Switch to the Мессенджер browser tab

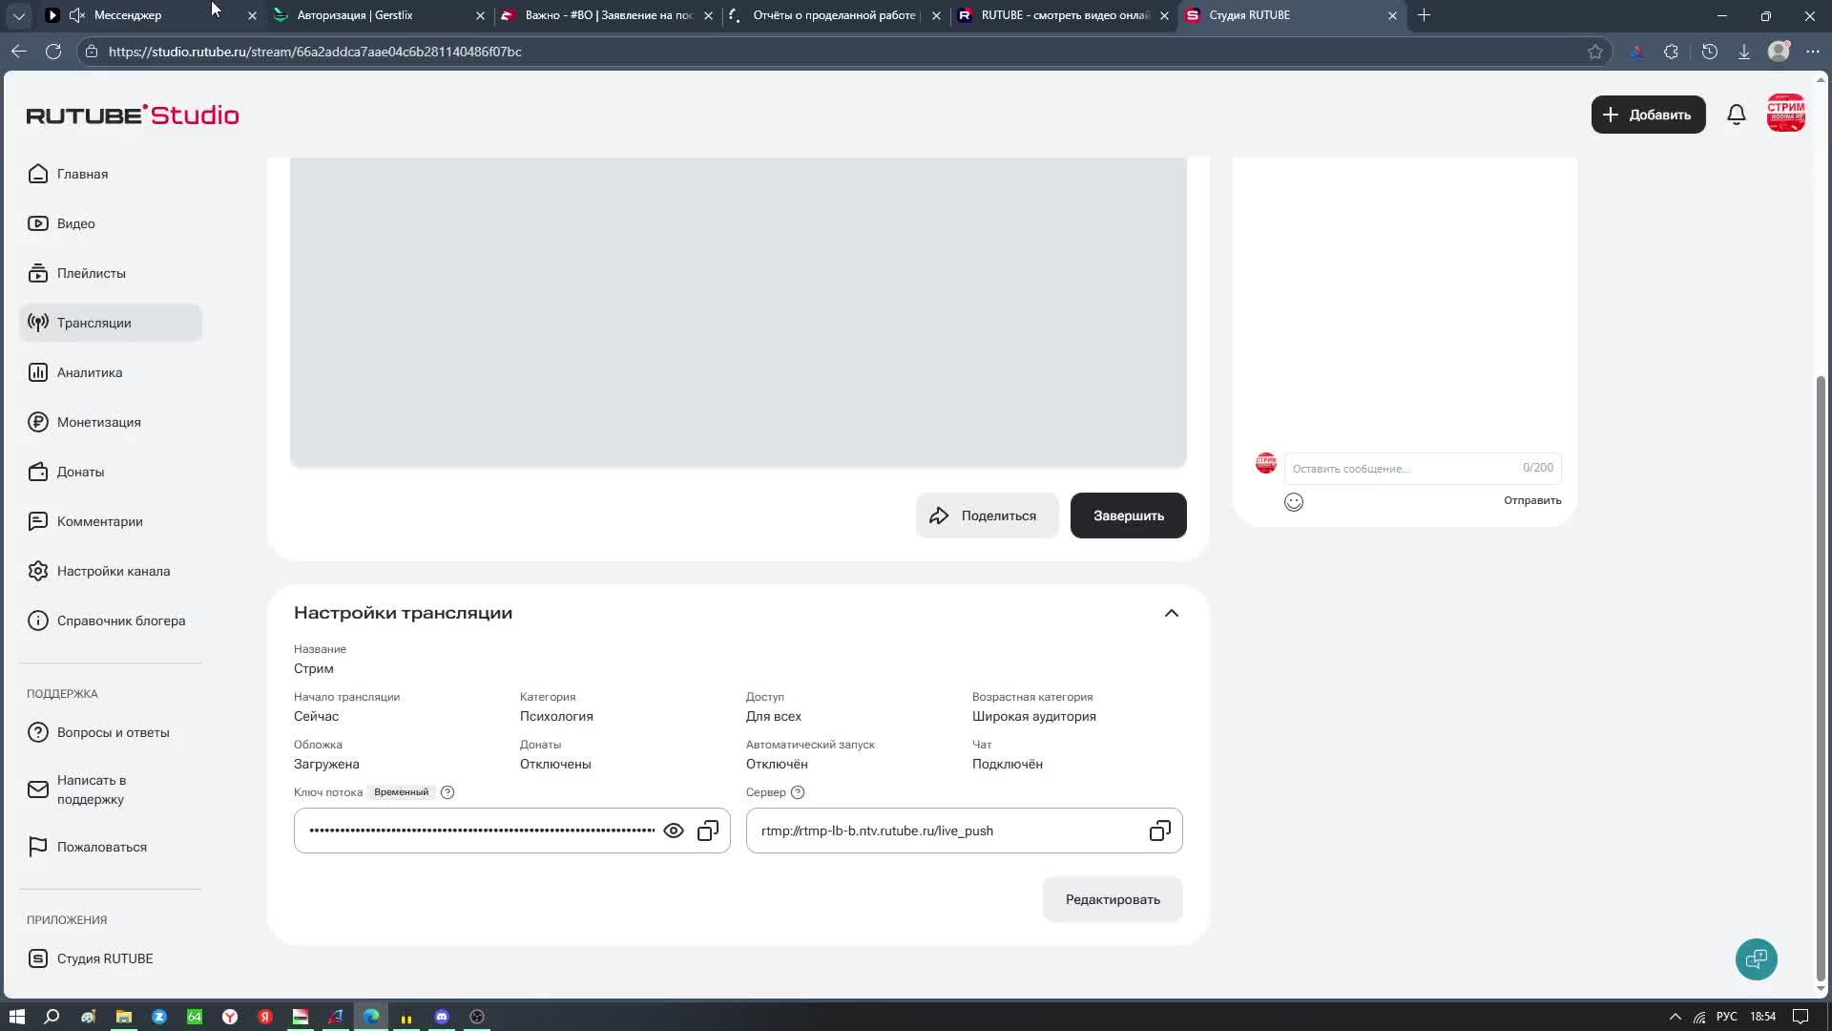[128, 15]
